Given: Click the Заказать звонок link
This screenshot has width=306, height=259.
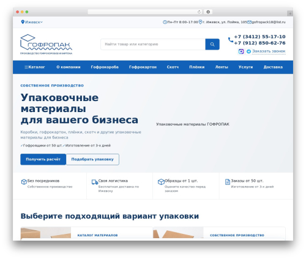Looking at the screenshot, I should pos(269,51).
